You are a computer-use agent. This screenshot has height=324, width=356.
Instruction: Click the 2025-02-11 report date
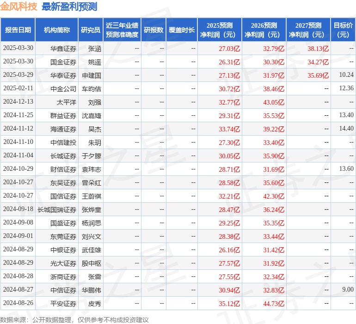point(18,88)
